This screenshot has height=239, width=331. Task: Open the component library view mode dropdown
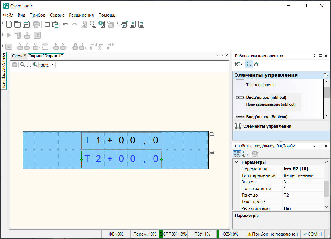(x=239, y=64)
